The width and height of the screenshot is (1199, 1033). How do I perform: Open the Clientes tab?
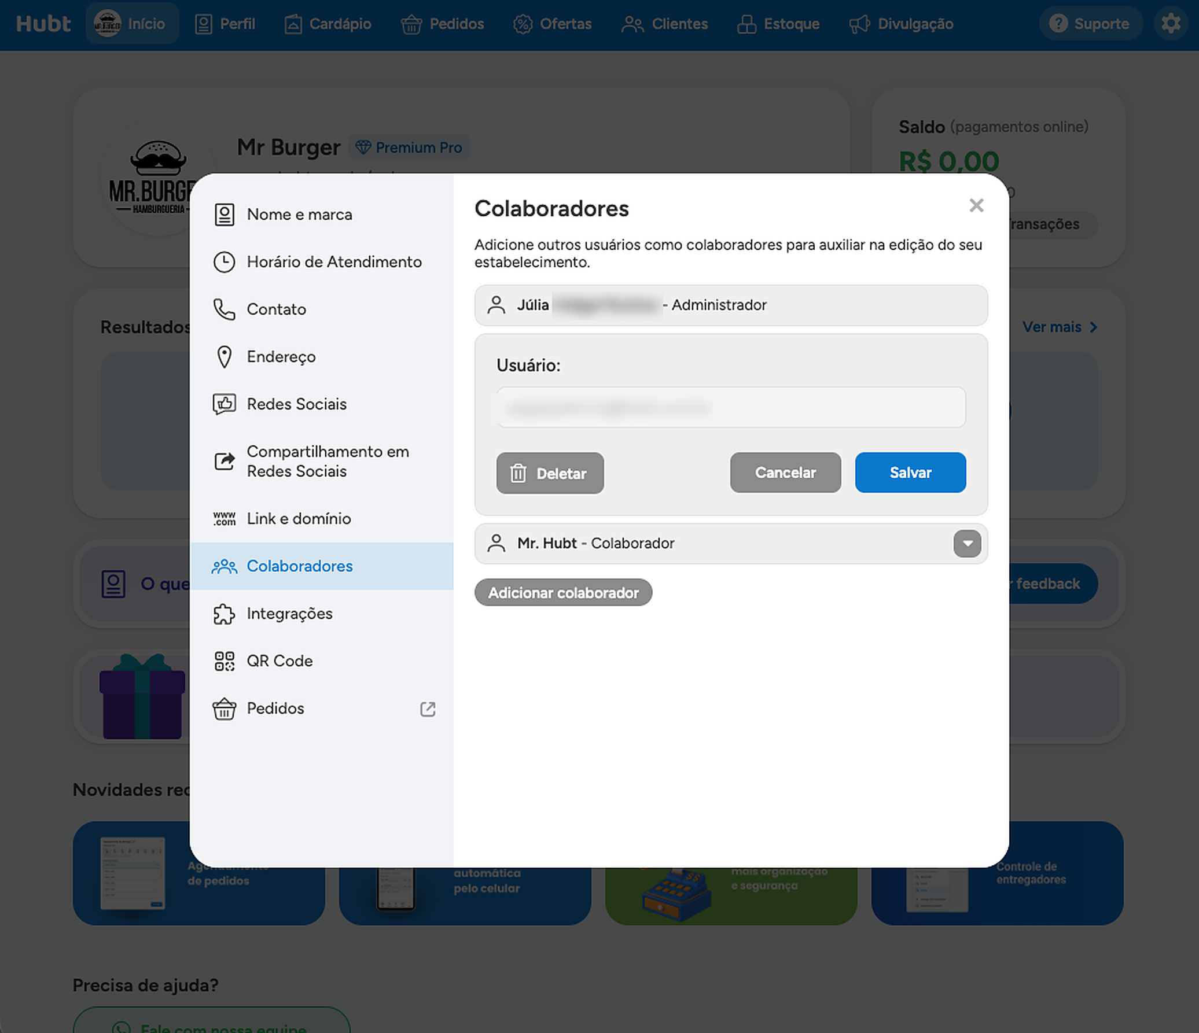click(x=664, y=24)
